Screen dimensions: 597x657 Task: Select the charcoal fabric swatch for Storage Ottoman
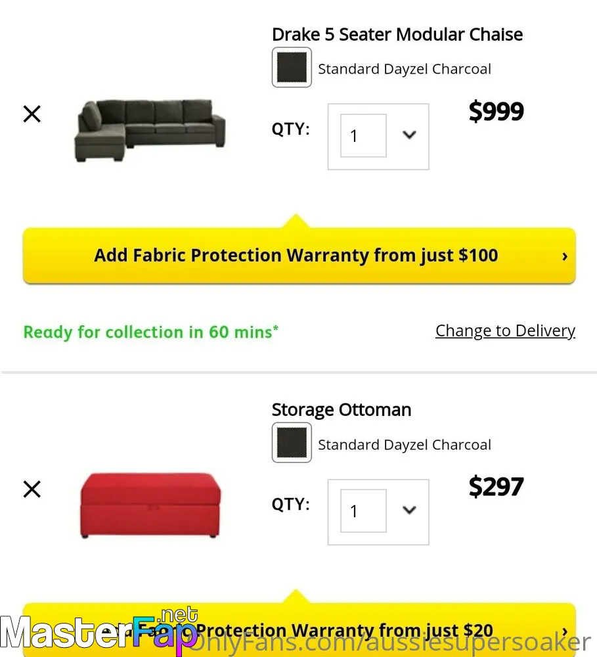coord(292,442)
